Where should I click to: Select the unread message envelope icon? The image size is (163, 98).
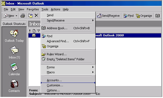click(x=34, y=35)
